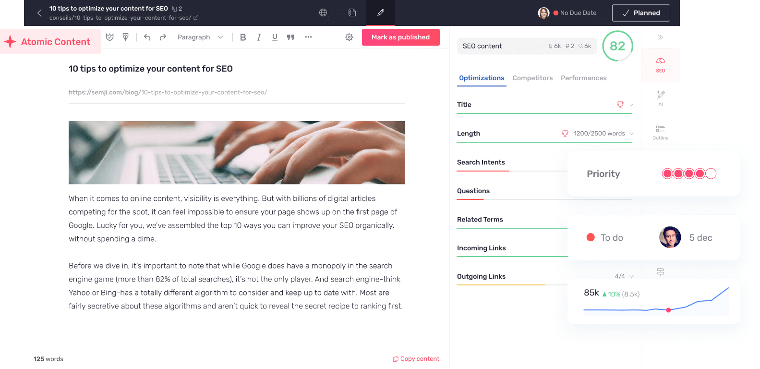Image resolution: width=760 pixels, height=369 pixels.
Task: Click the shield check icon in toolbar
Action: (x=110, y=37)
